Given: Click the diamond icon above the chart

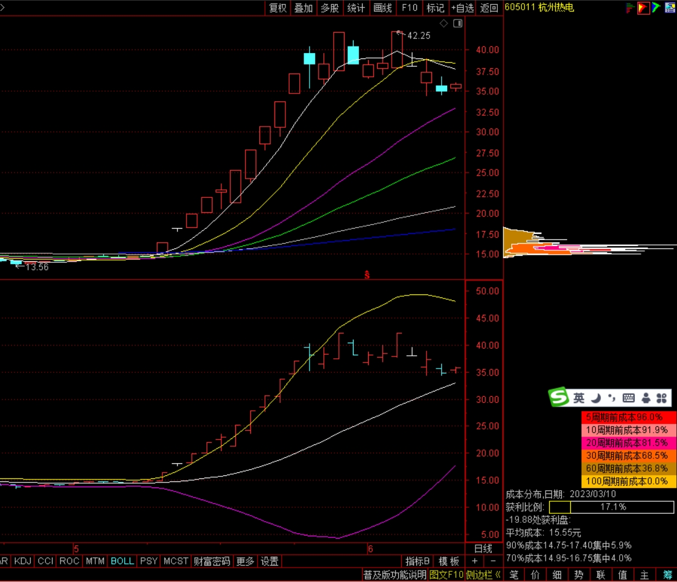Looking at the screenshot, I should tap(444, 24).
